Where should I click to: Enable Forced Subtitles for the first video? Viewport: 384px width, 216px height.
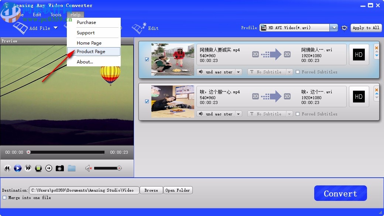298,72
